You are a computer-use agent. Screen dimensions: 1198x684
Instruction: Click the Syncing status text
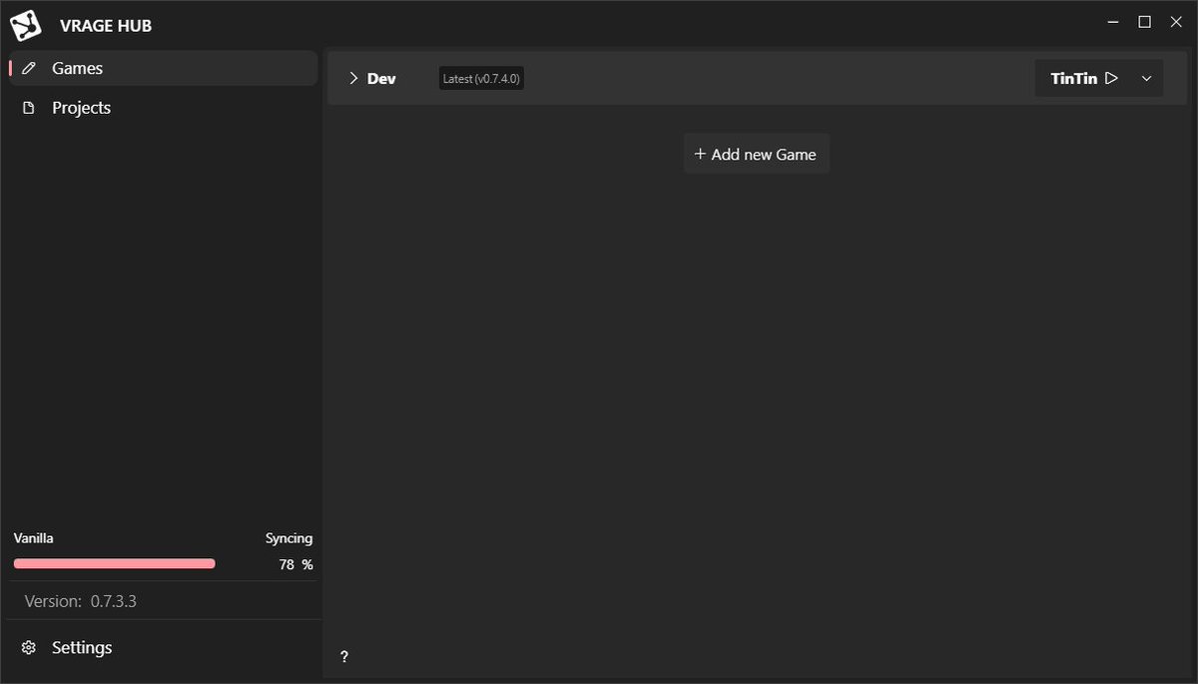tap(289, 538)
